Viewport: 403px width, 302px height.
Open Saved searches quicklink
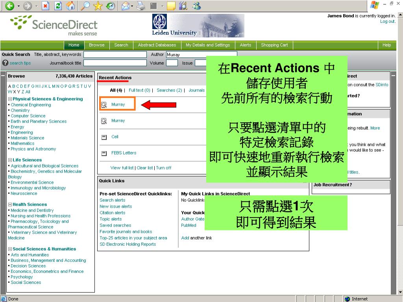click(x=115, y=225)
